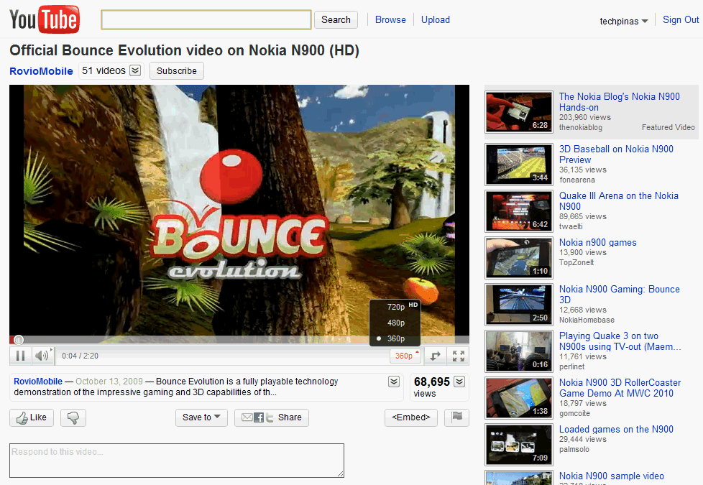The height and width of the screenshot is (485, 703).
Task: Click the pop-out player arrows icon
Action: [434, 355]
